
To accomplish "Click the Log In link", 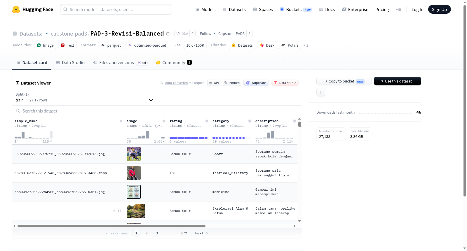I will click(417, 10).
